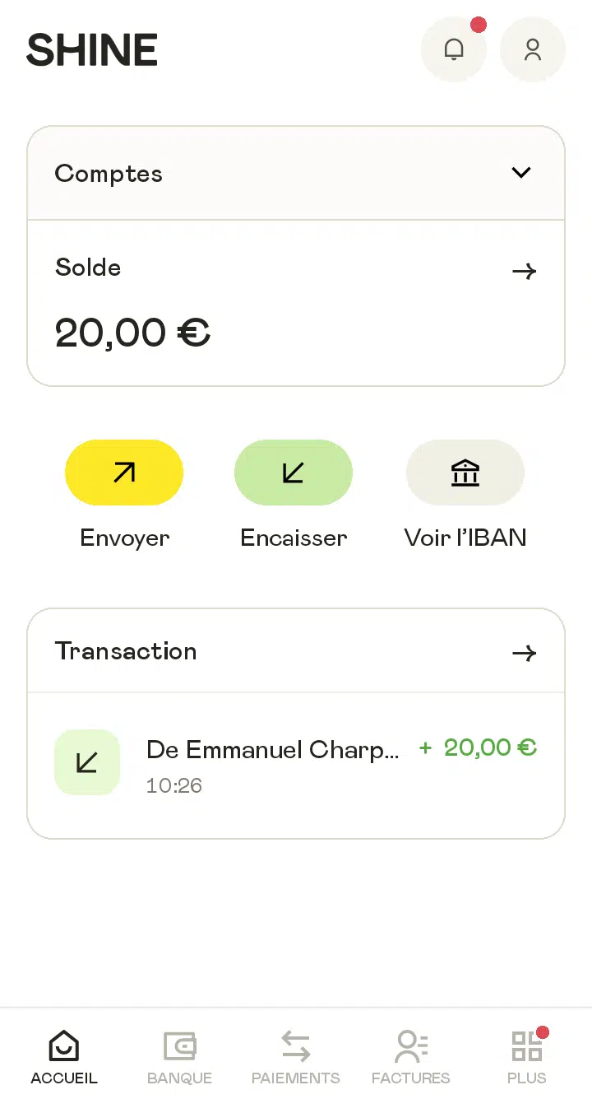Open the Factures tab
Viewport: 592px width, 1099px height.
coord(411,1057)
